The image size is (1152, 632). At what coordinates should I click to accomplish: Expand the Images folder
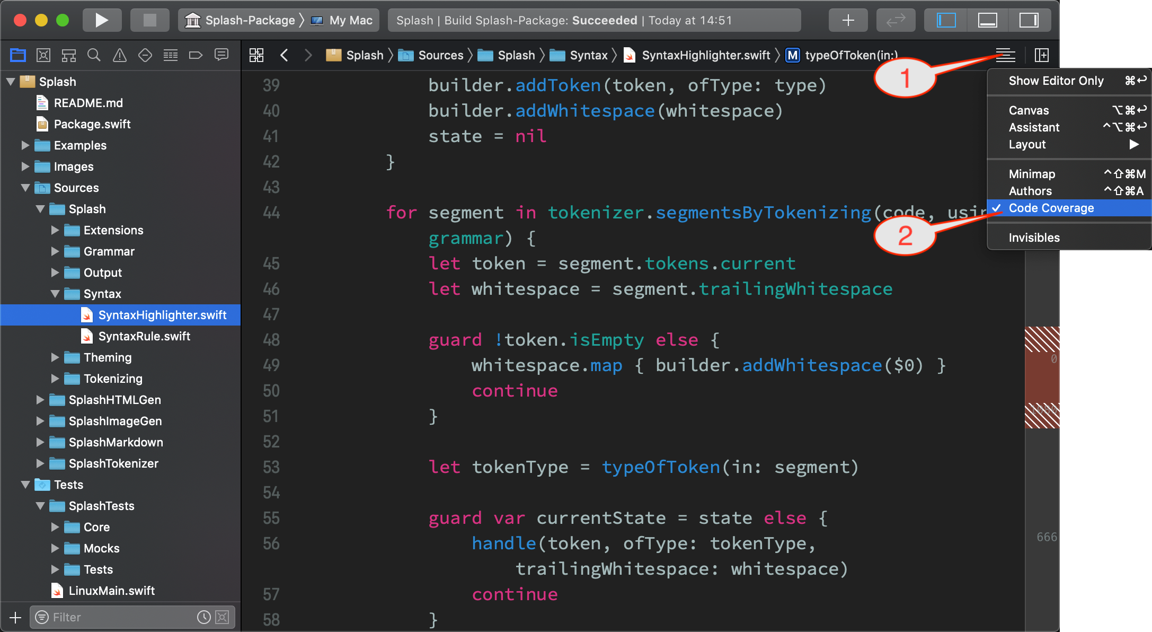[x=25, y=166]
